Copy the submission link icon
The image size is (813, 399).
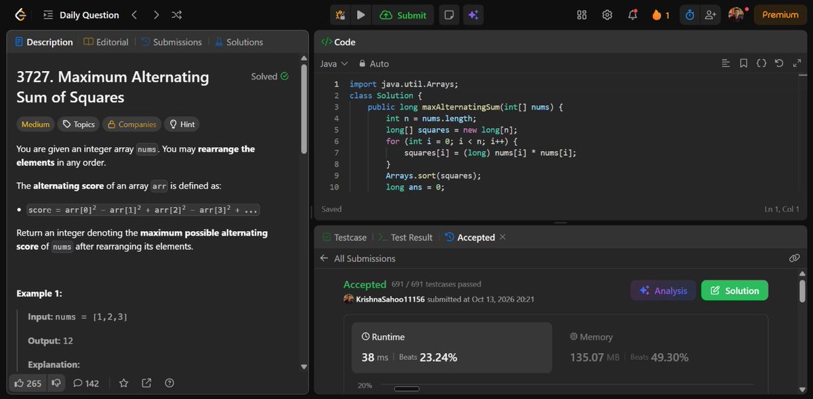[x=795, y=258]
